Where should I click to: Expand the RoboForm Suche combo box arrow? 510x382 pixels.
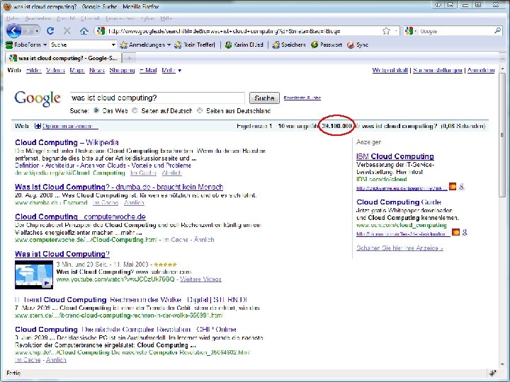pos(113,45)
